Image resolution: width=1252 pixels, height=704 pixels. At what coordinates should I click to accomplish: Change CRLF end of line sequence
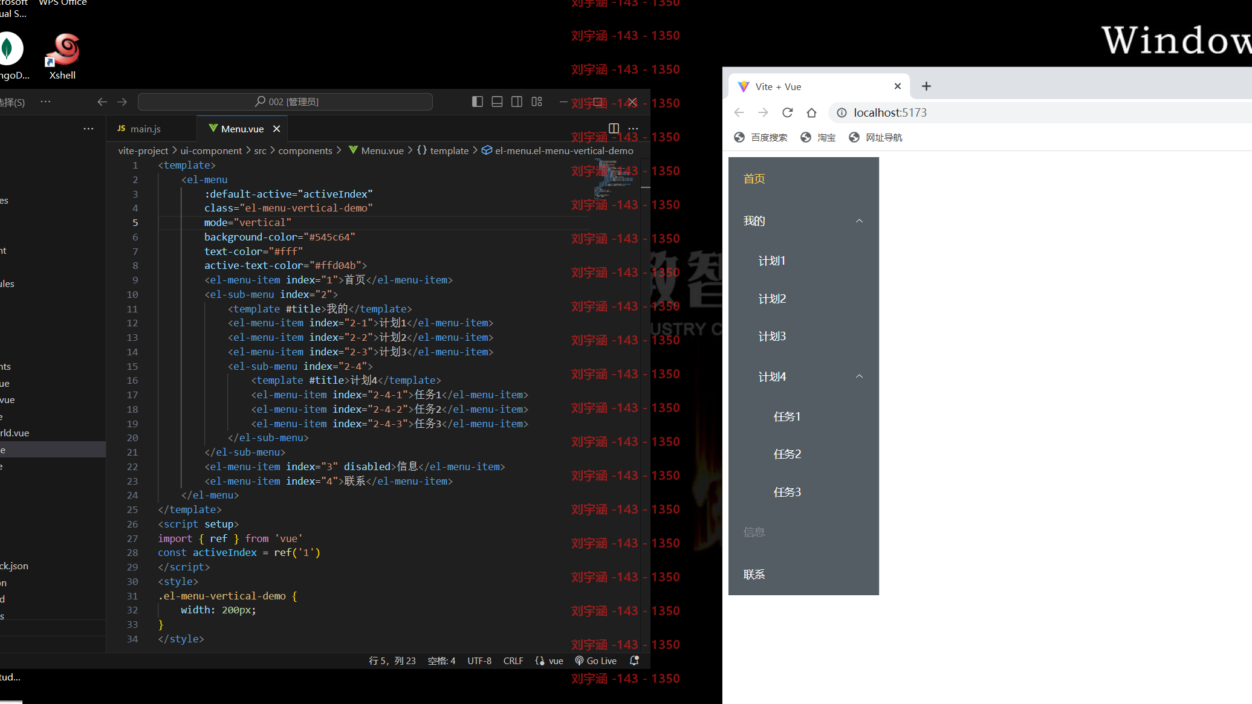513,660
